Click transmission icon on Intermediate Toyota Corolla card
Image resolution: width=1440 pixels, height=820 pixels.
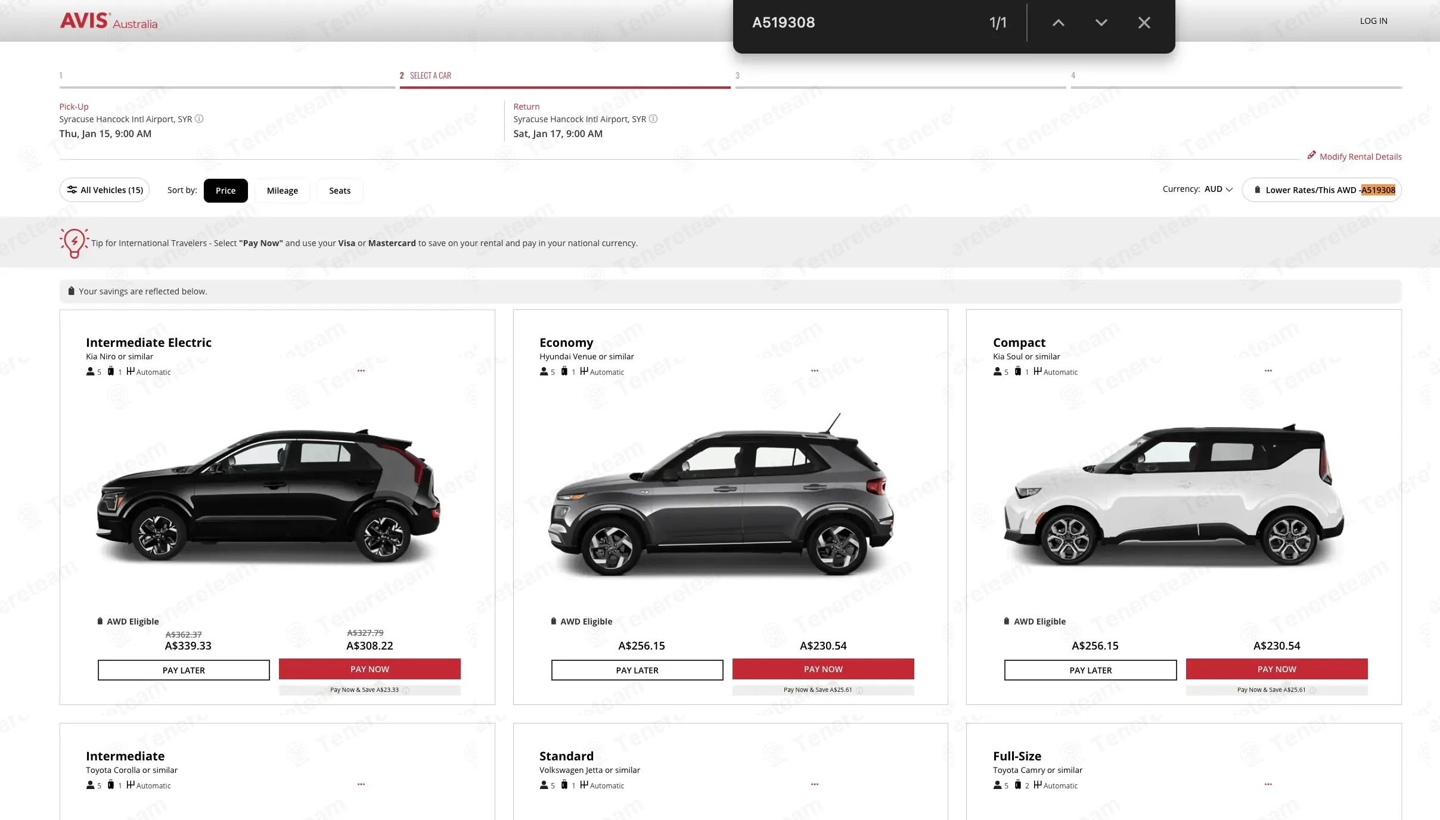pyautogui.click(x=130, y=785)
